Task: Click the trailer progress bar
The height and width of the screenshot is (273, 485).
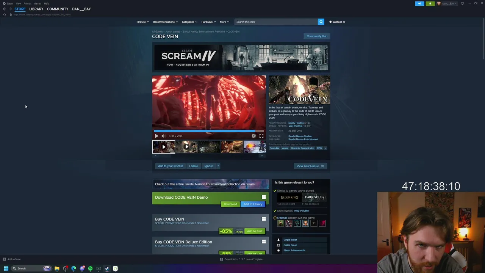Action: point(209,131)
